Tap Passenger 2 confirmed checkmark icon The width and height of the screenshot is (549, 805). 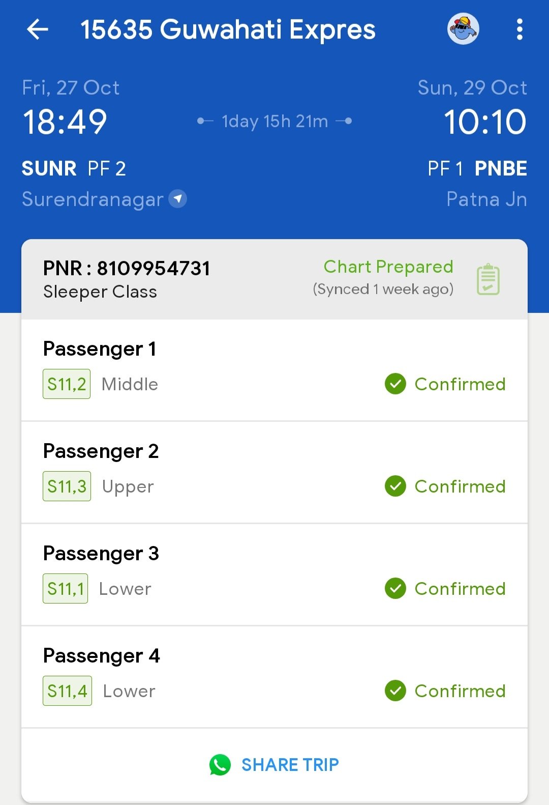395,486
